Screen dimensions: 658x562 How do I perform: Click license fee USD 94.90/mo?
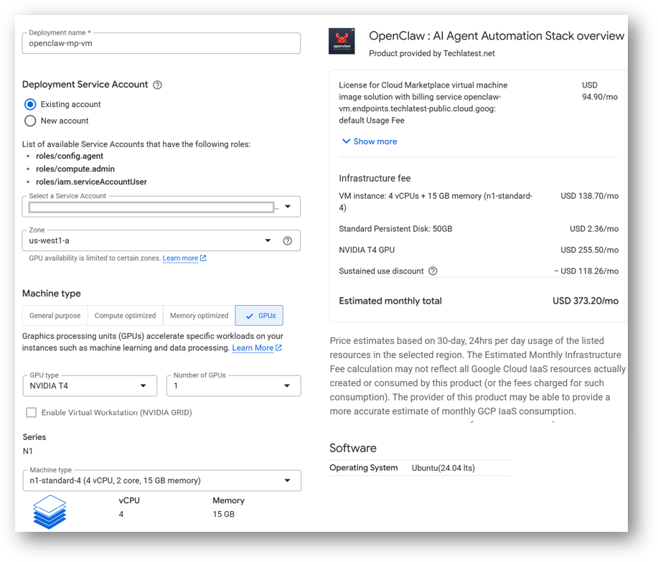coord(600,91)
